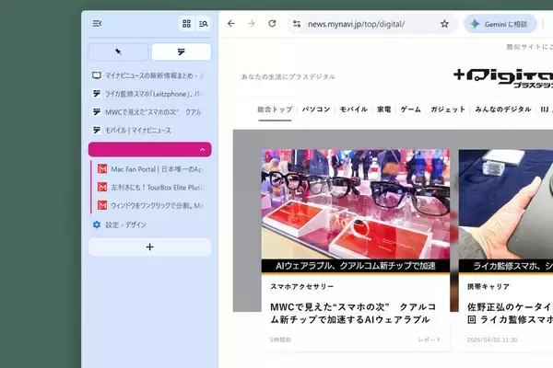Reload the current page
This screenshot has height=368, width=553.
(x=272, y=24)
